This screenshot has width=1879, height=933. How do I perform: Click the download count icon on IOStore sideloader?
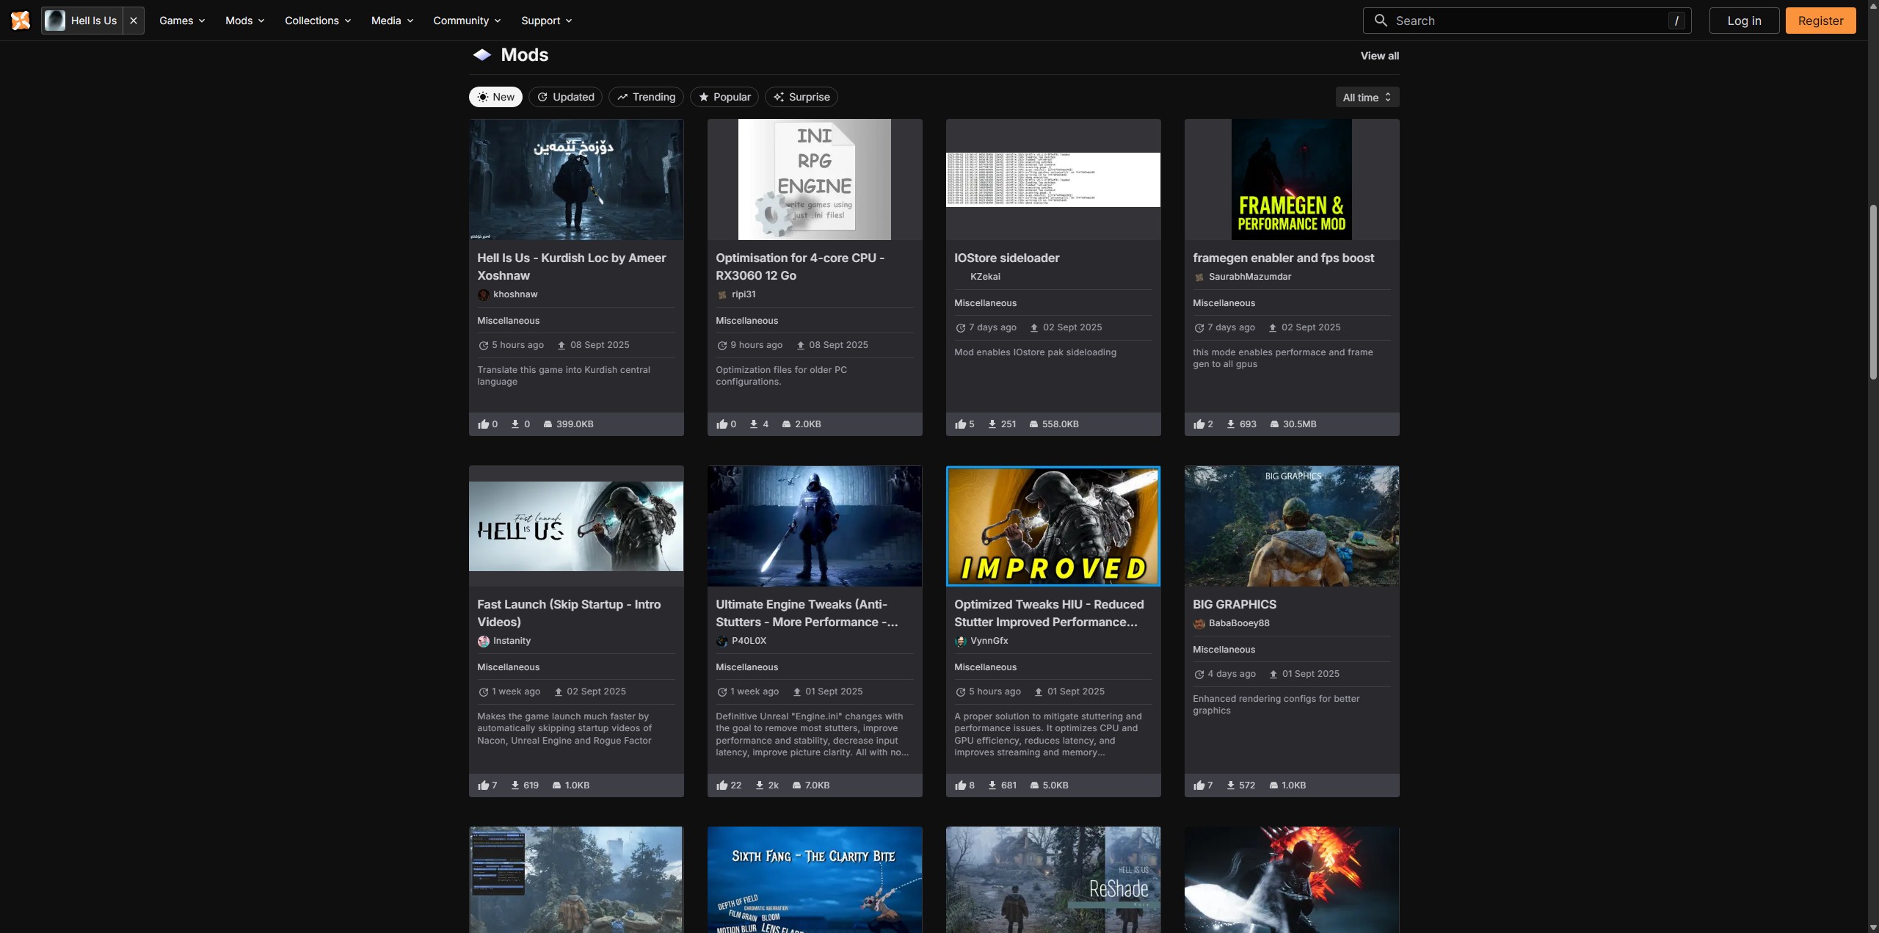(992, 424)
